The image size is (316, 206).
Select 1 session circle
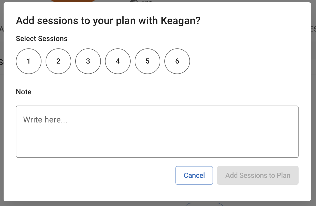coord(29,61)
